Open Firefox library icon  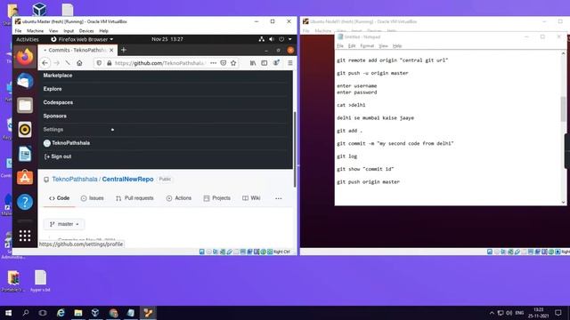[x=253, y=63]
